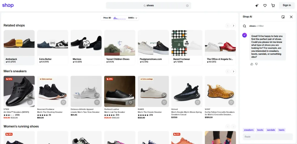The width and height of the screenshot is (297, 144).
Task: Favorite the VTKIX Air Glide sneakers
Action: click(x=30, y=102)
